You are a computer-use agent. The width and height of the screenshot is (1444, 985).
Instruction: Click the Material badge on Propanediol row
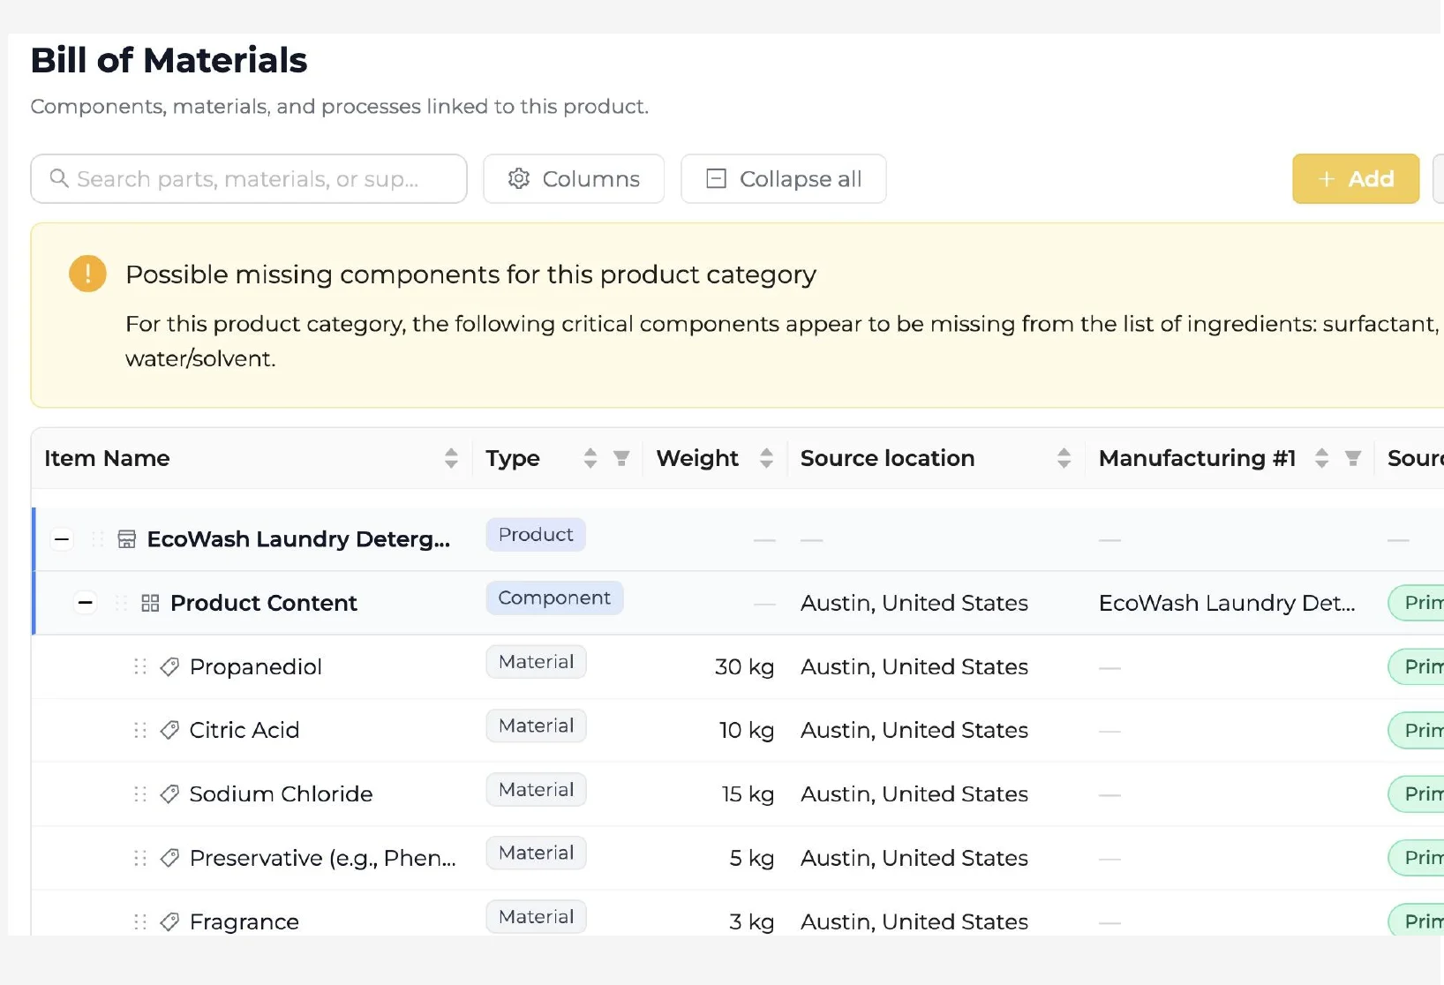[536, 662]
